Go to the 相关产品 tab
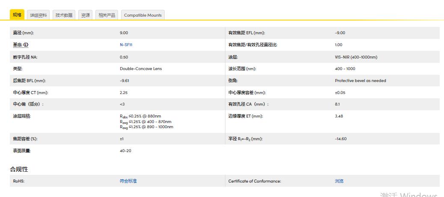This screenshot has width=444, height=197. pos(107,15)
